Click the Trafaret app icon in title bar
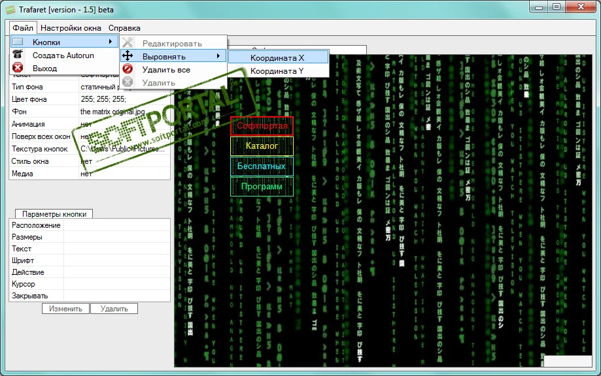The width and height of the screenshot is (601, 376). [10, 8]
